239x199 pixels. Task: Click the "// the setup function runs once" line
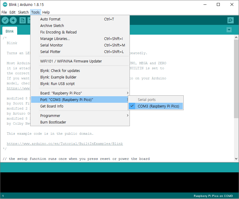pyautogui.click(x=76, y=159)
